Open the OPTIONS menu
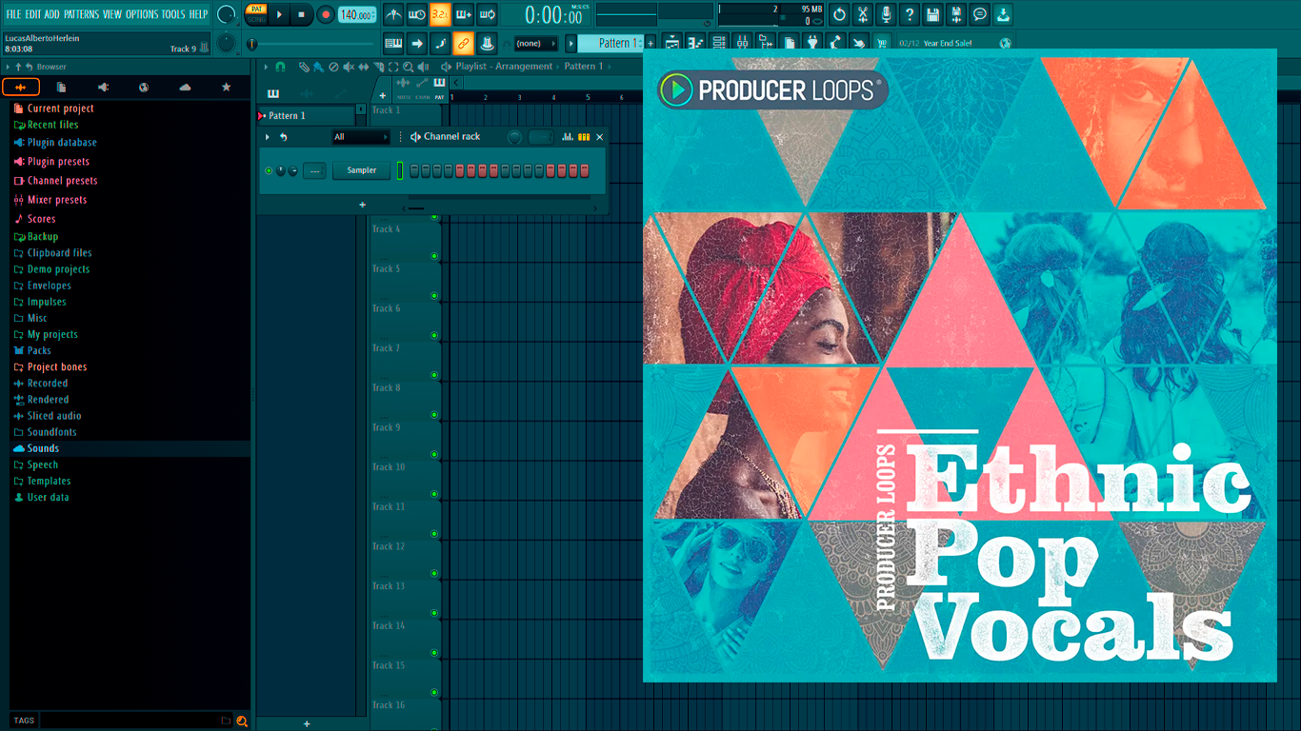 pyautogui.click(x=142, y=14)
